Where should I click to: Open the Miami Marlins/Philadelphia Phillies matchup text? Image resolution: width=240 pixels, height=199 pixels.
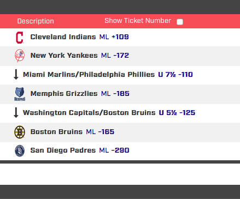[89, 75]
